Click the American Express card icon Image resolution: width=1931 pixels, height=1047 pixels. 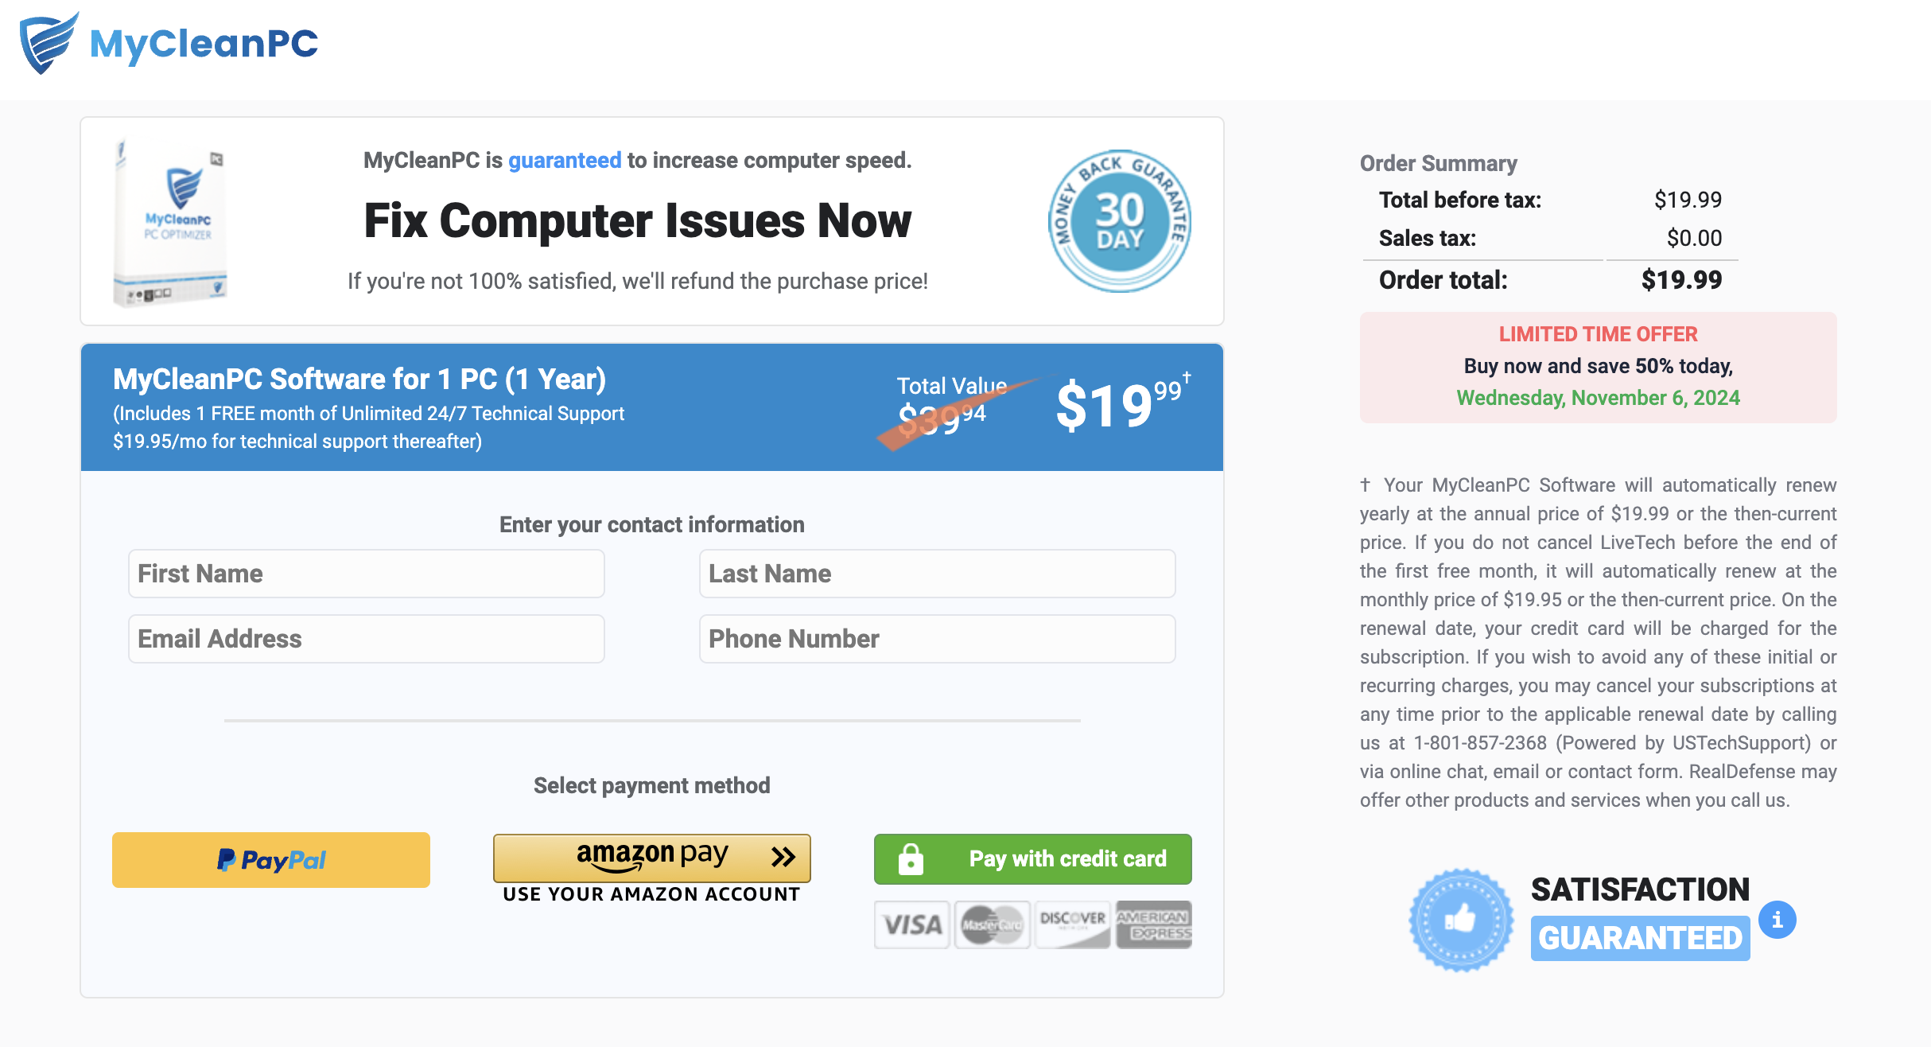click(x=1153, y=924)
